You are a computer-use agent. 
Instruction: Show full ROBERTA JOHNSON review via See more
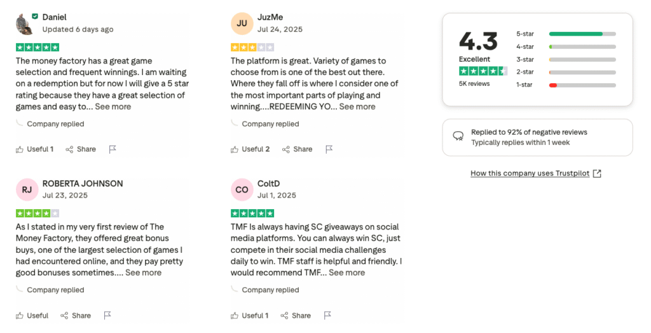tap(143, 273)
